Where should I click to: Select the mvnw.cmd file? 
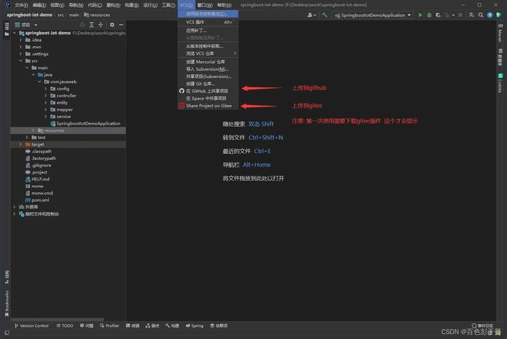(39, 193)
